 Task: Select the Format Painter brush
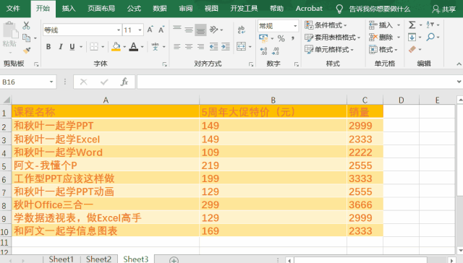tap(27, 51)
